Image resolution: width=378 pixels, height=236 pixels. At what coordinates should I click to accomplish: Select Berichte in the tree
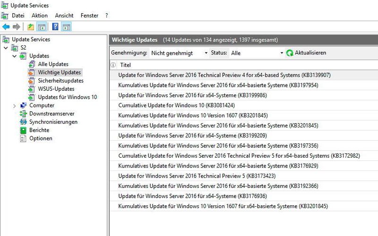point(39,130)
